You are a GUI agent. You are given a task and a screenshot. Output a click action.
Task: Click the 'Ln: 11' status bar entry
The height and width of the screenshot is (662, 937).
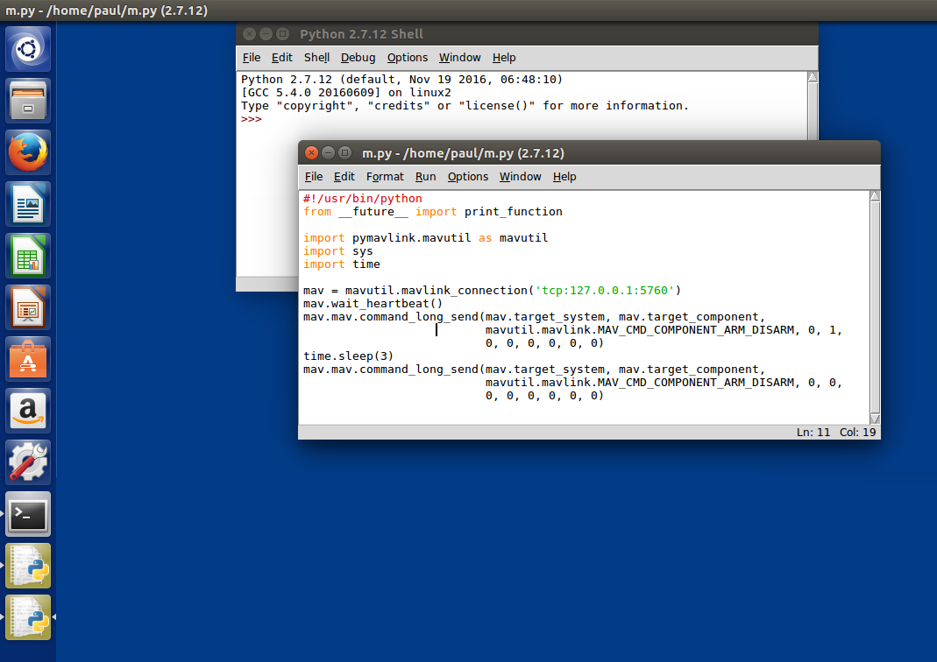point(813,433)
